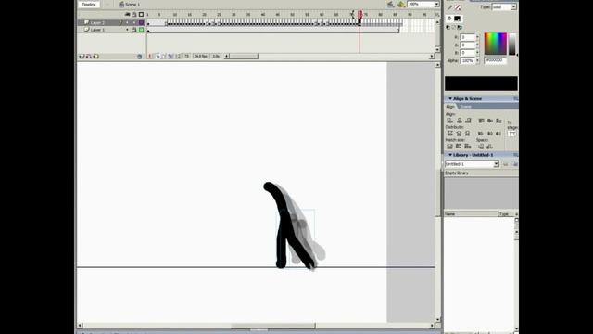Toggle the To Stage button
Screen dimensions: 593x334
tap(512, 134)
